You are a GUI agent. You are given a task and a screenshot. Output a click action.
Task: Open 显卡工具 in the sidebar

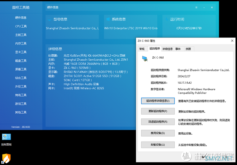(21, 52)
